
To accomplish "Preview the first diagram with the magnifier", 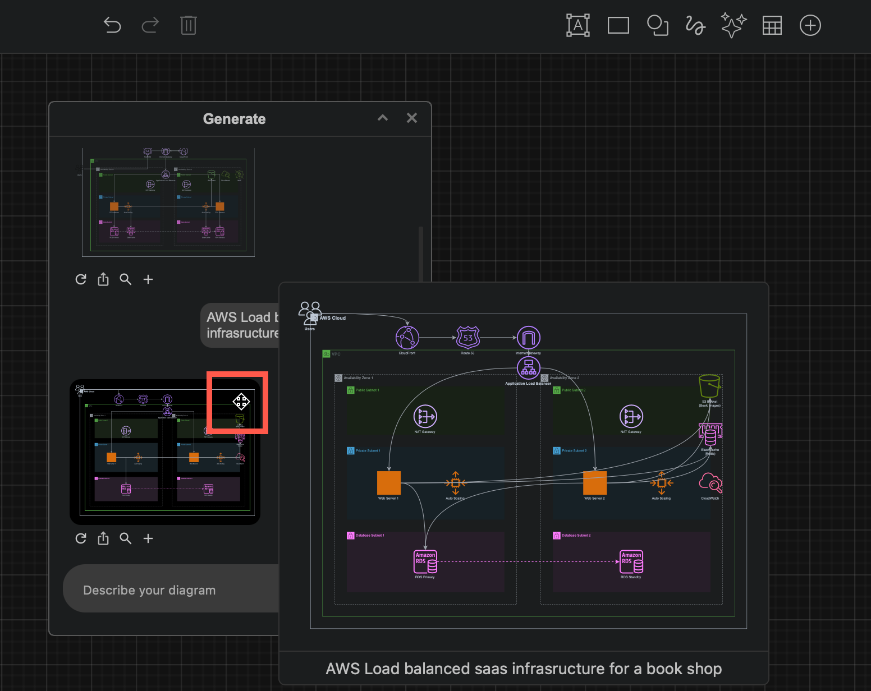I will coord(125,279).
